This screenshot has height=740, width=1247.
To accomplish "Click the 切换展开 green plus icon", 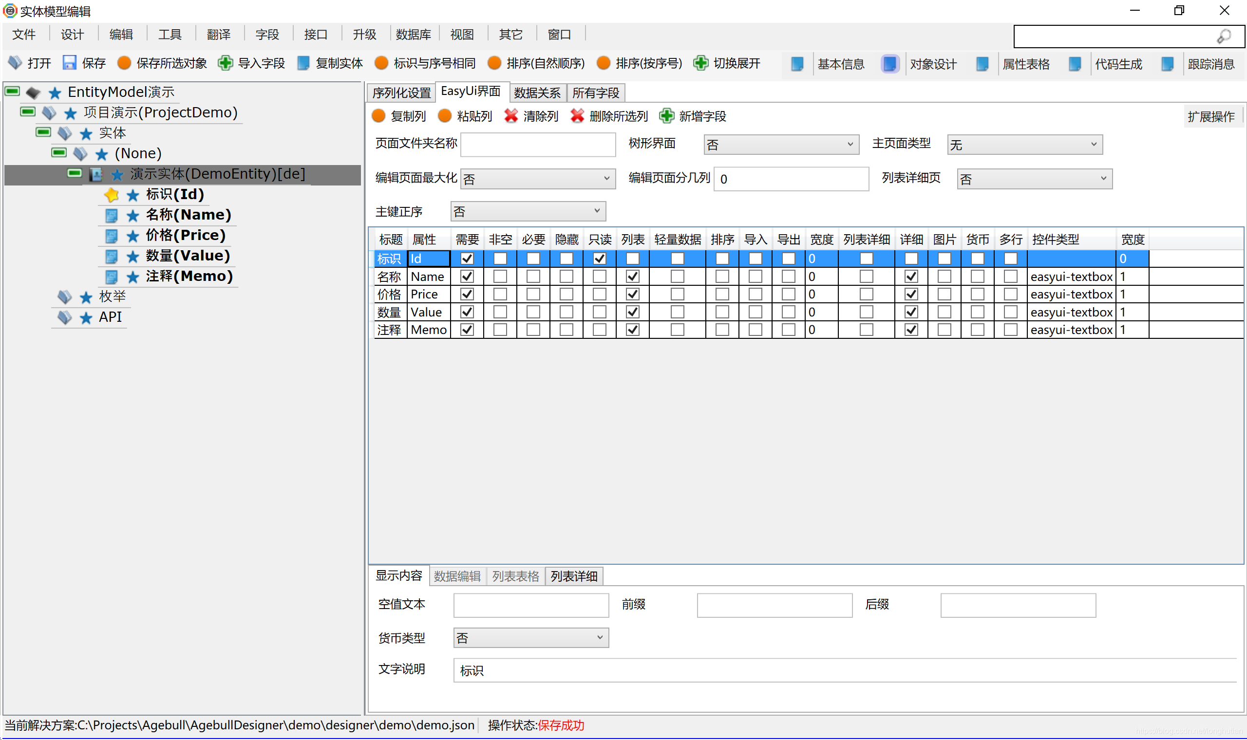I will coord(701,63).
